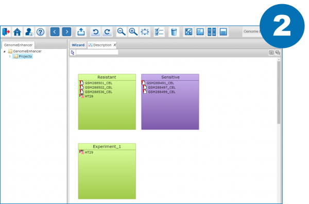Open the checklist options icon
Screen dimensions: 309x204
159,32
